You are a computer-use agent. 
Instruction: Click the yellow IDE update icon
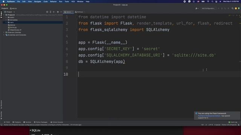pyautogui.click(x=236, y=8)
